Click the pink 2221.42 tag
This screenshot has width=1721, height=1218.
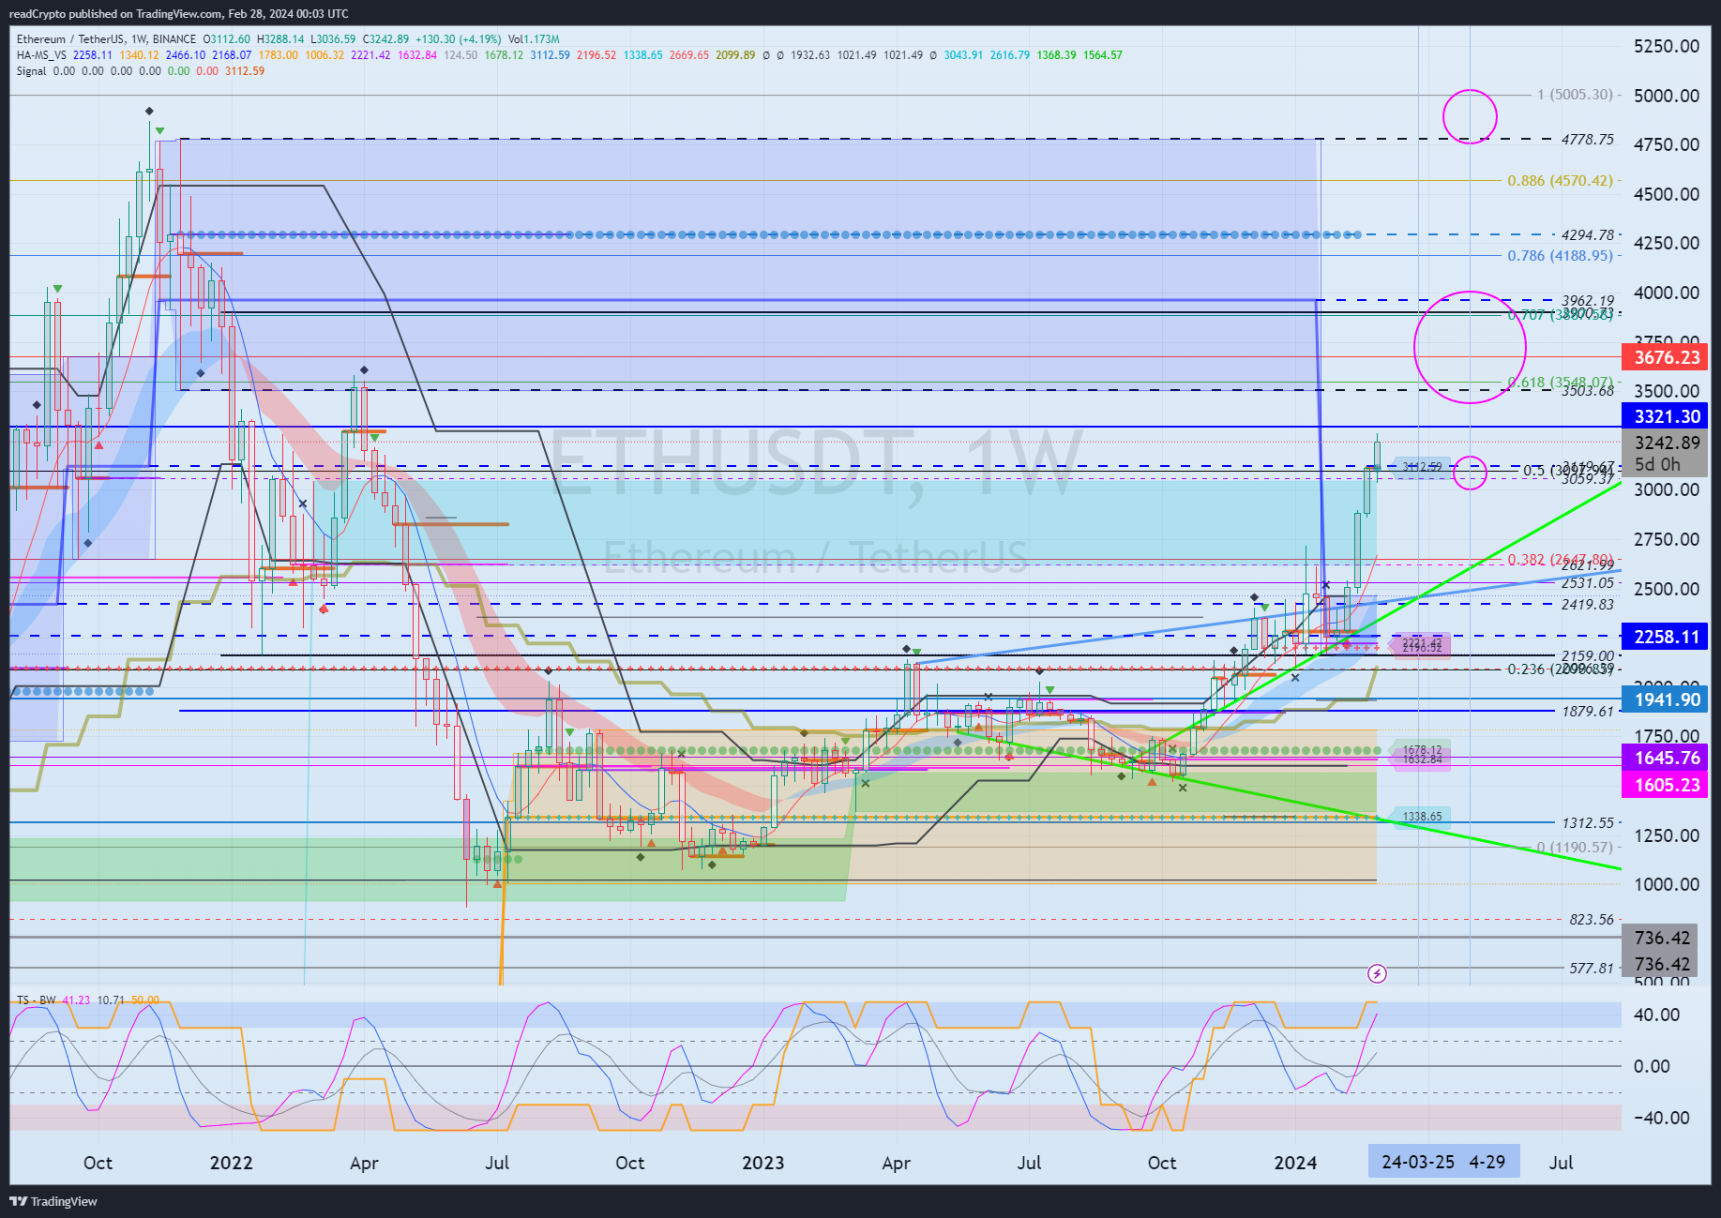click(x=1422, y=641)
